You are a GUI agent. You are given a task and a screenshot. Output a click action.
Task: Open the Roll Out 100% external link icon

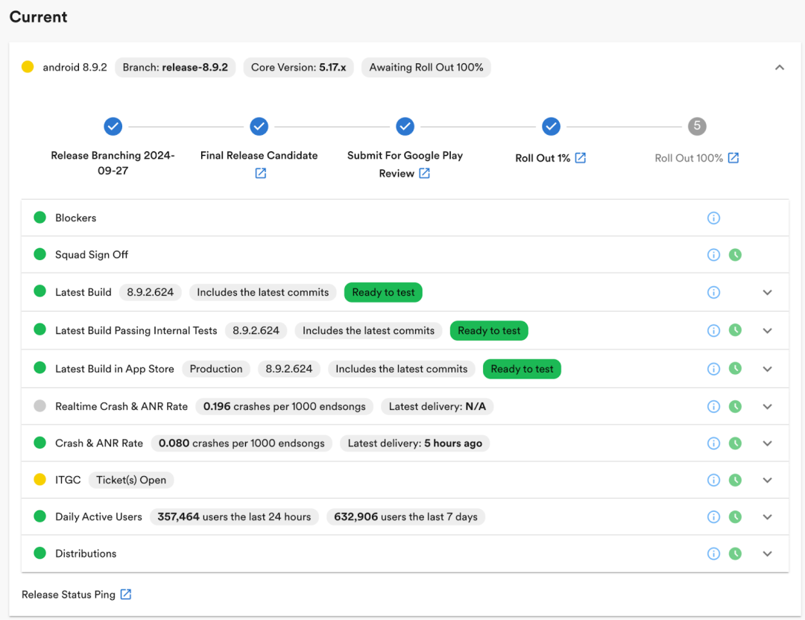(733, 157)
